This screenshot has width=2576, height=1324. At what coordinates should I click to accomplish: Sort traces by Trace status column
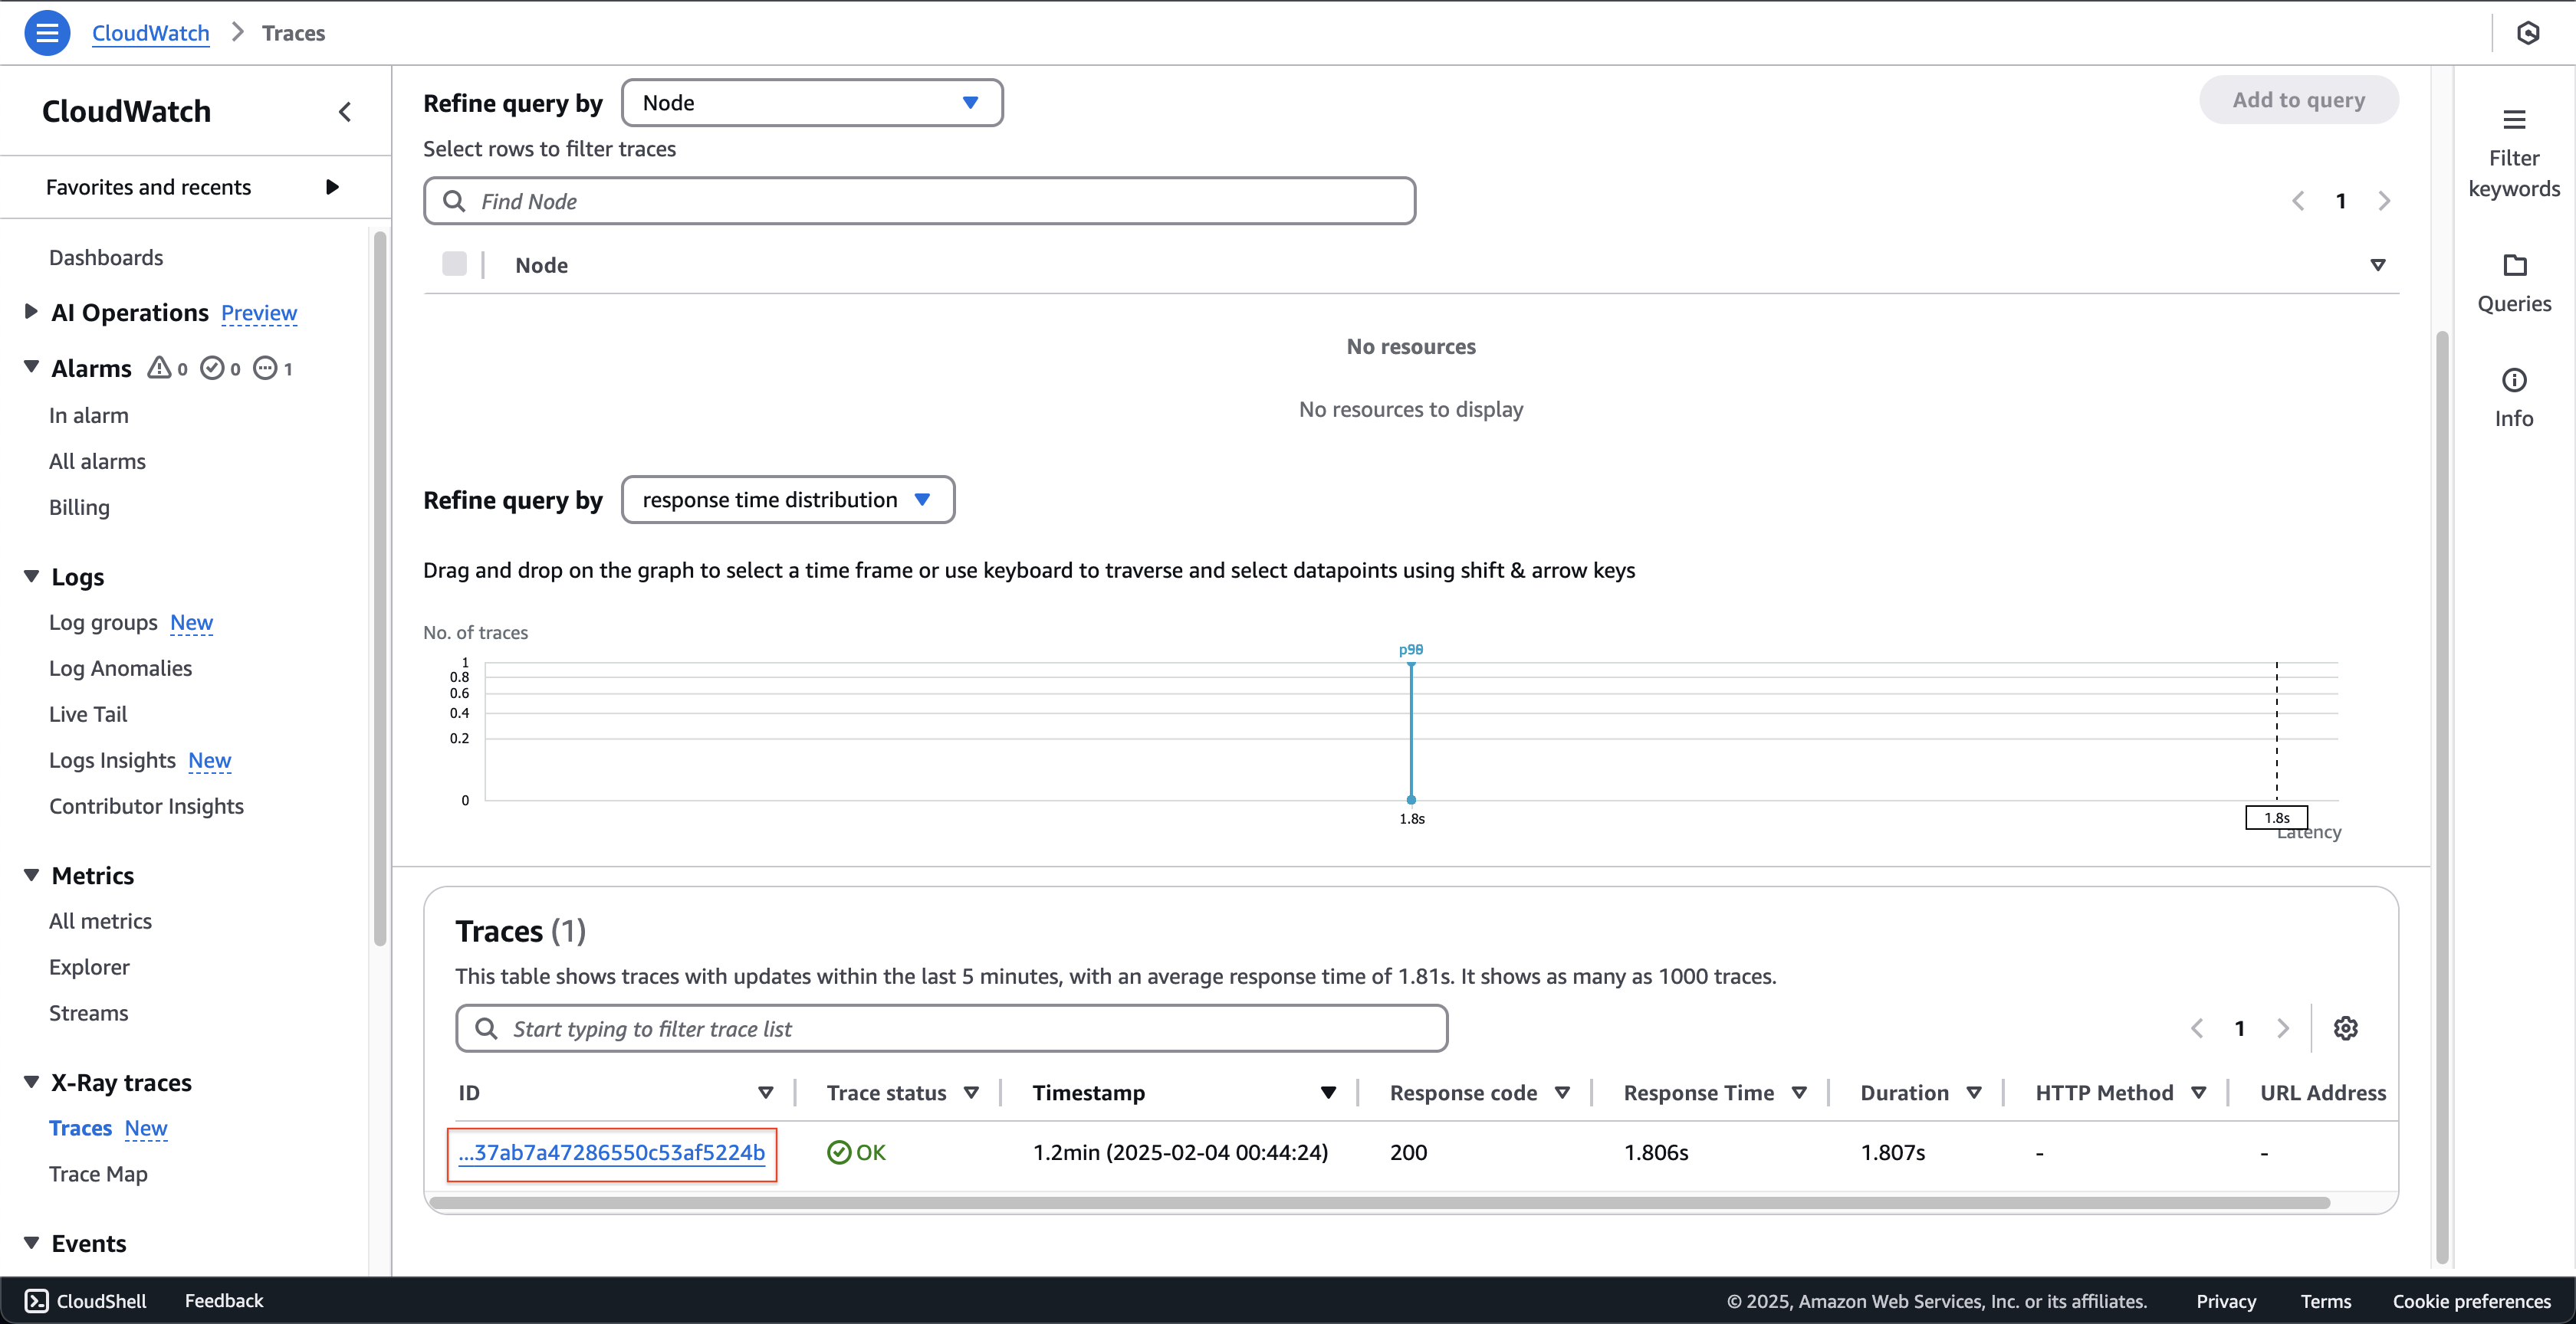pos(971,1092)
